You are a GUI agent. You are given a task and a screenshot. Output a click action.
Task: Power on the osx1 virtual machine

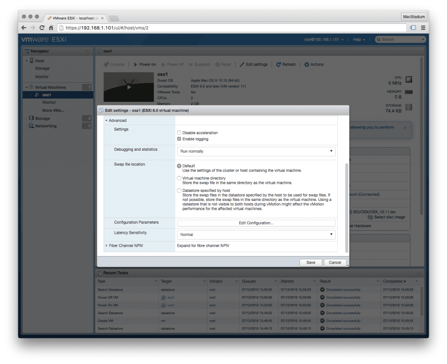coord(144,64)
